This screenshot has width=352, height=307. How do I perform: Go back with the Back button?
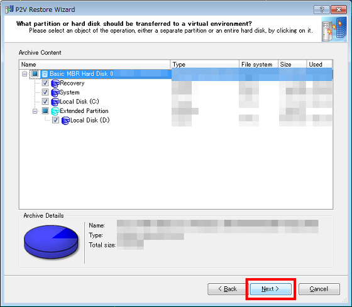tap(228, 289)
